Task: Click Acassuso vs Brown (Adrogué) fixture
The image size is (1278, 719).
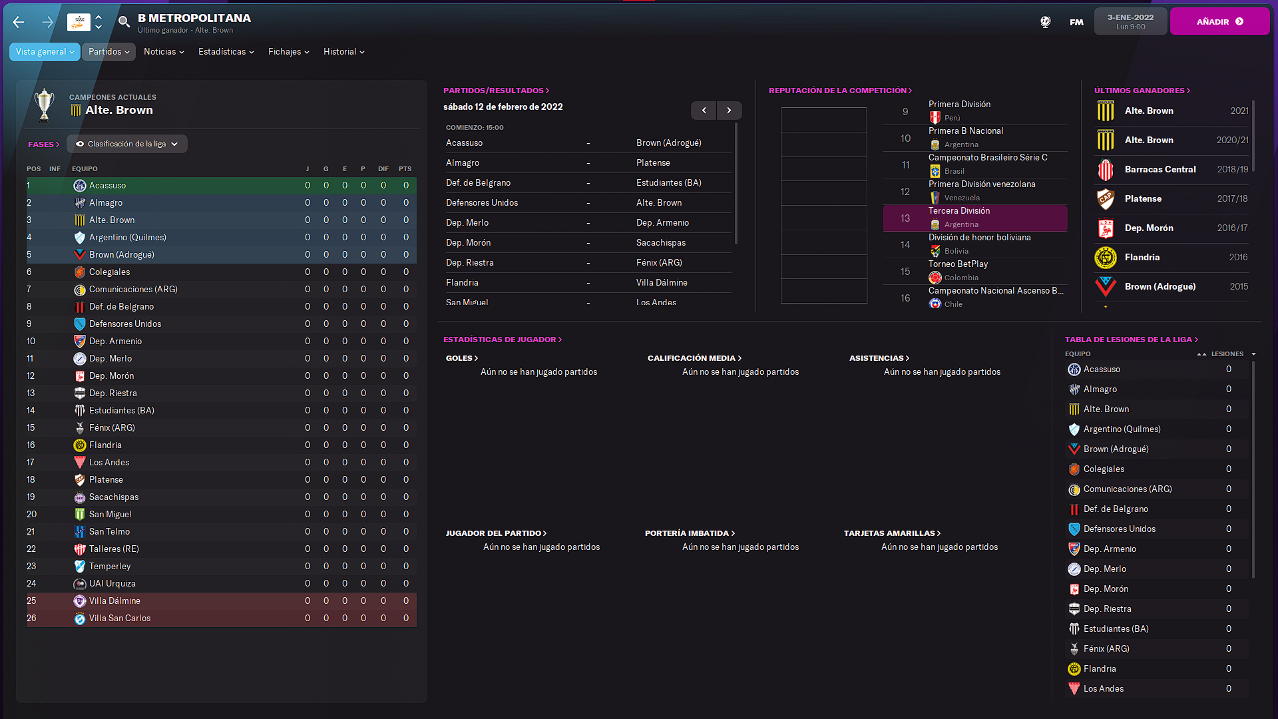Action: tap(588, 143)
